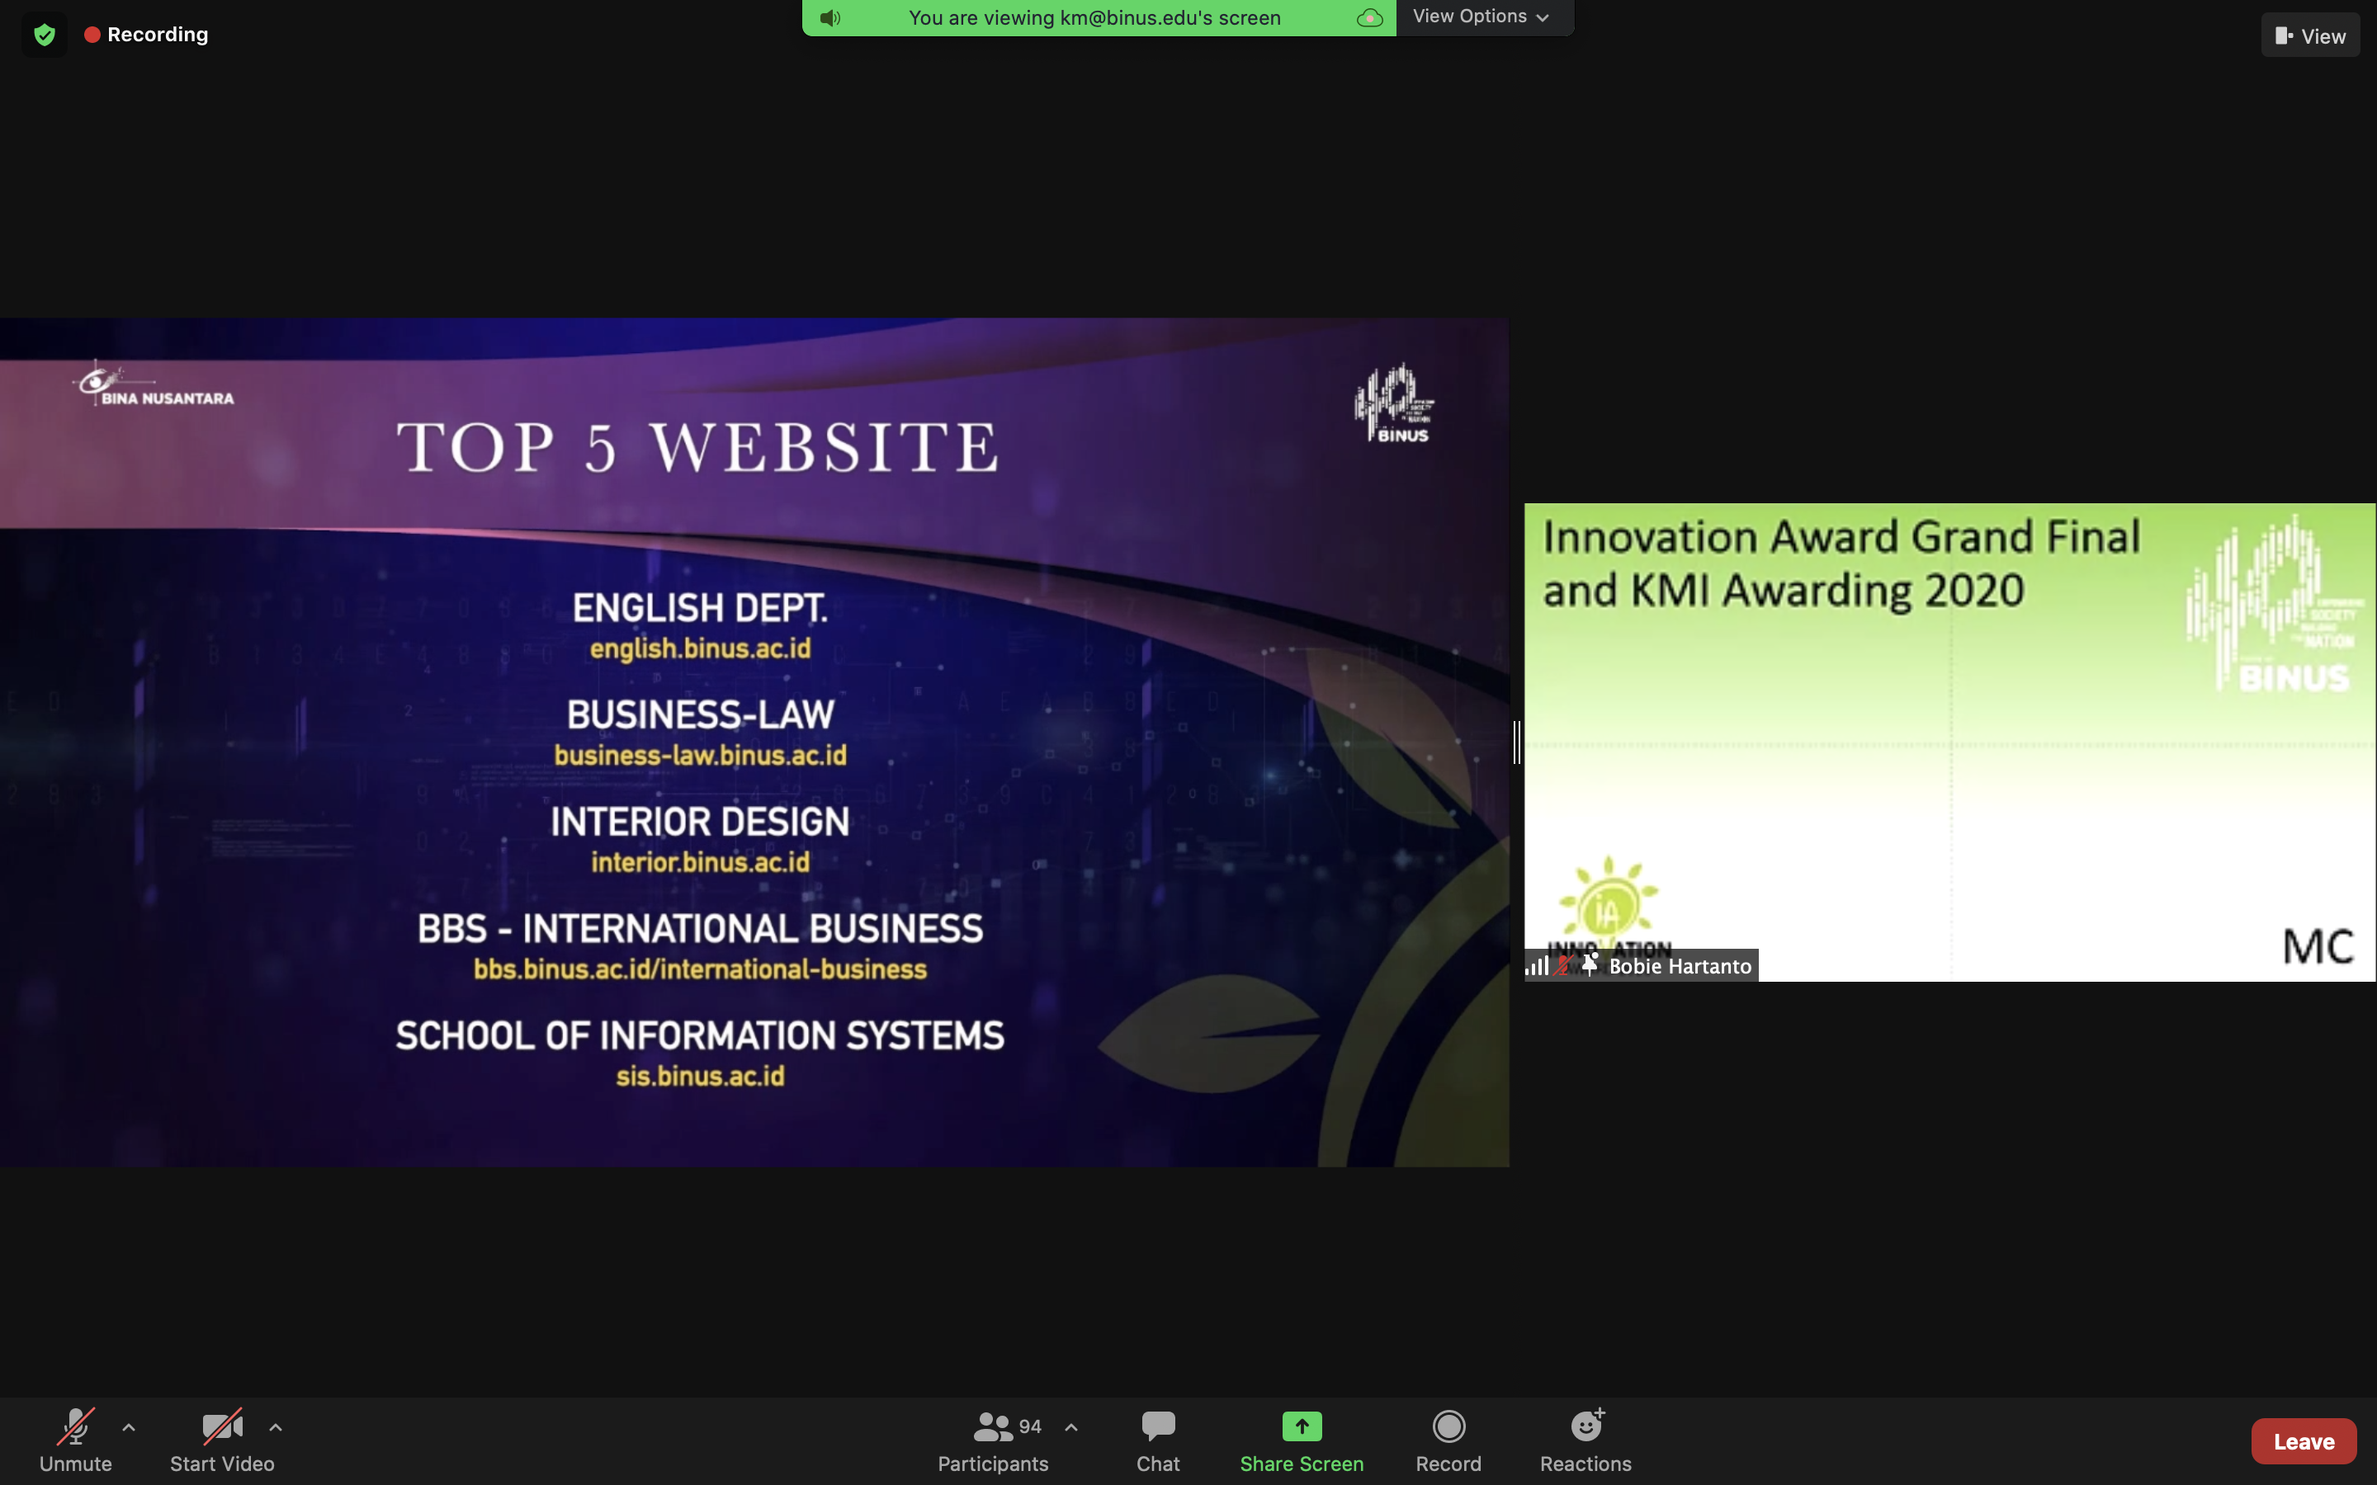
Task: Expand video options arrow beside Start Video
Action: [x=276, y=1427]
